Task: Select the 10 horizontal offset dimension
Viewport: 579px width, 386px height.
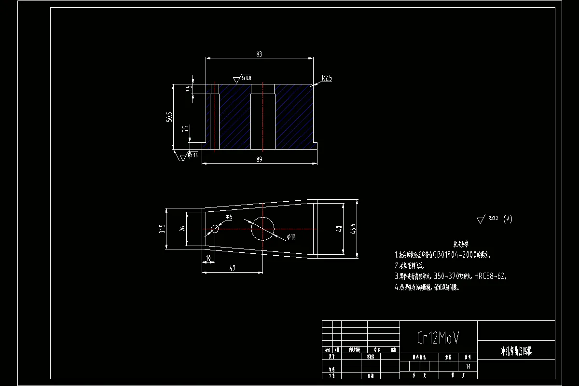Action: [x=208, y=259]
